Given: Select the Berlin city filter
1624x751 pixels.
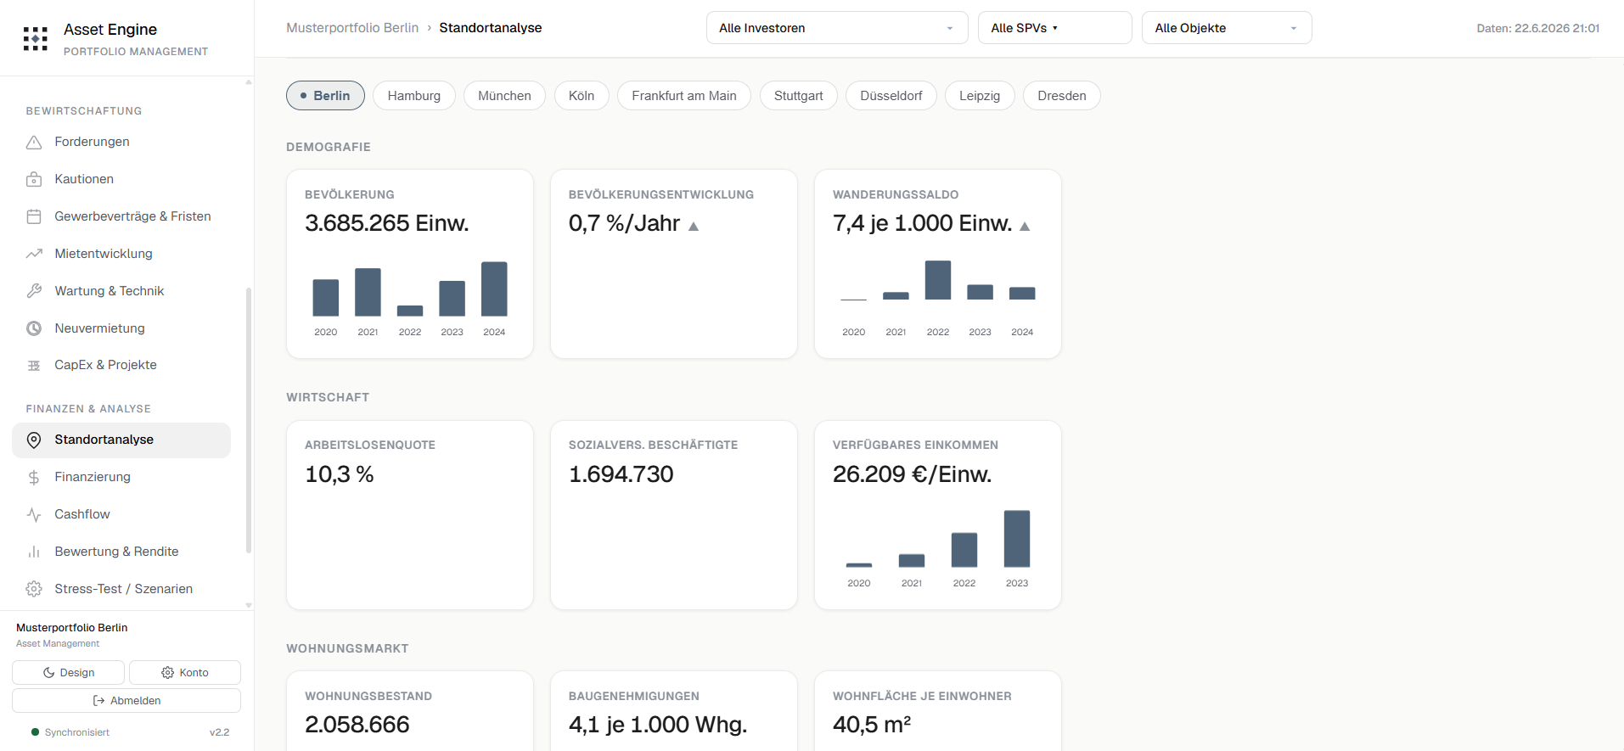Looking at the screenshot, I should click(325, 96).
